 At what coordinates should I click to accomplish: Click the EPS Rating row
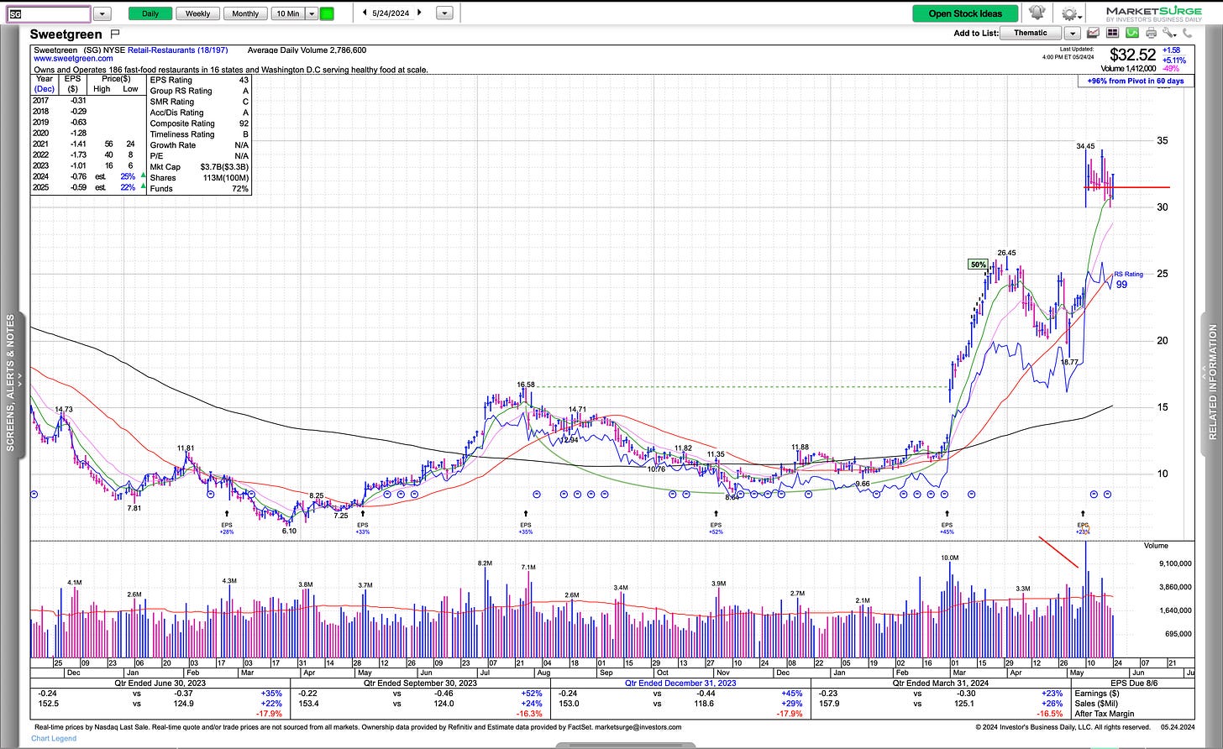(x=199, y=80)
